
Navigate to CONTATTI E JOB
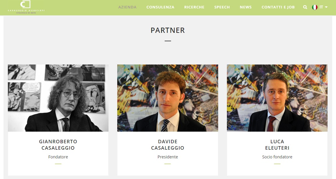pos(278,7)
